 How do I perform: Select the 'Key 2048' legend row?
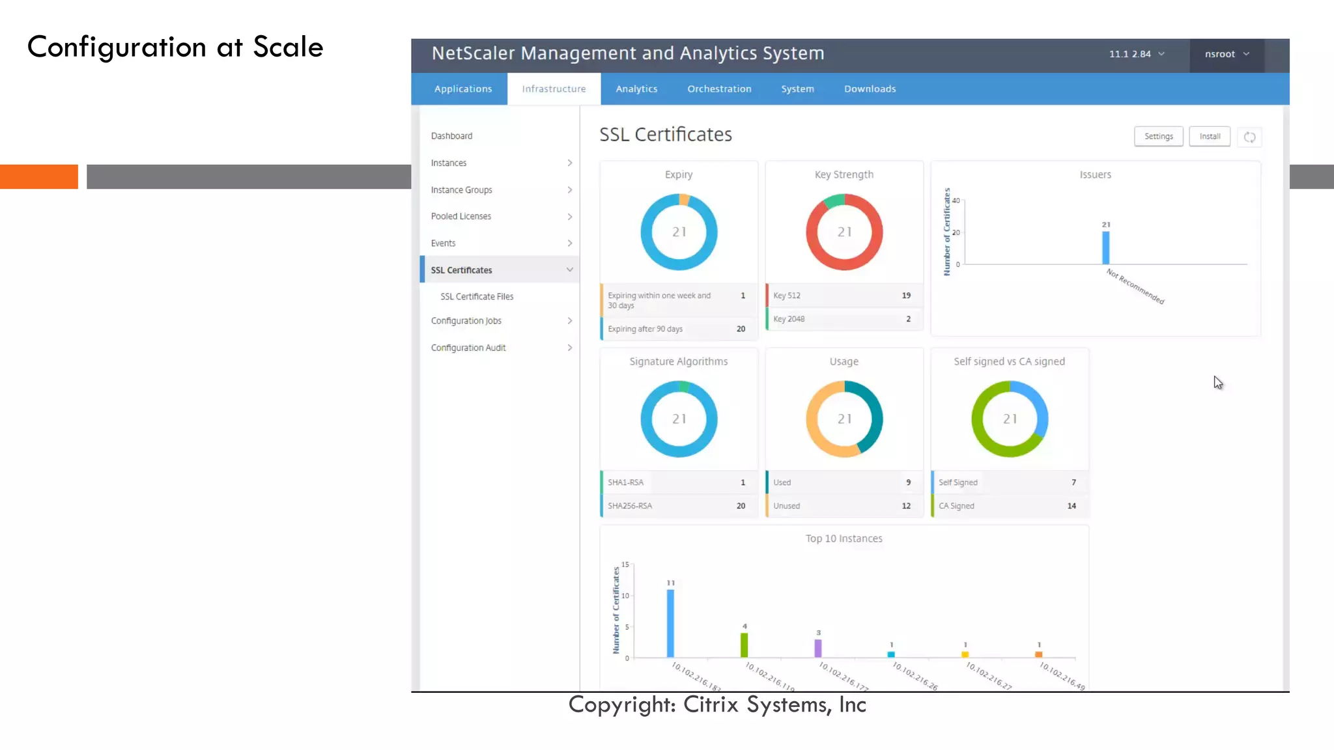[844, 319]
